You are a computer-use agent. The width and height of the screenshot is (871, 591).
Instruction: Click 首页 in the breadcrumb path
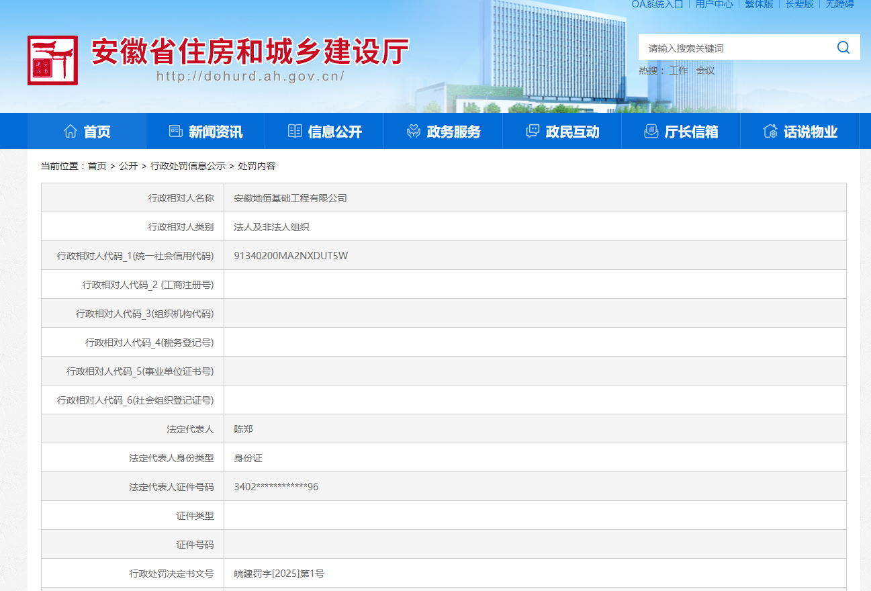point(97,166)
